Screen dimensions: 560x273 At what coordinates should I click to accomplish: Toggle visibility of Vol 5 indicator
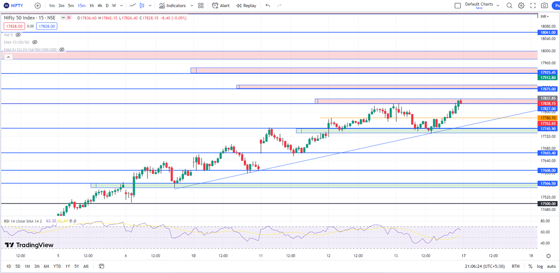18,35
